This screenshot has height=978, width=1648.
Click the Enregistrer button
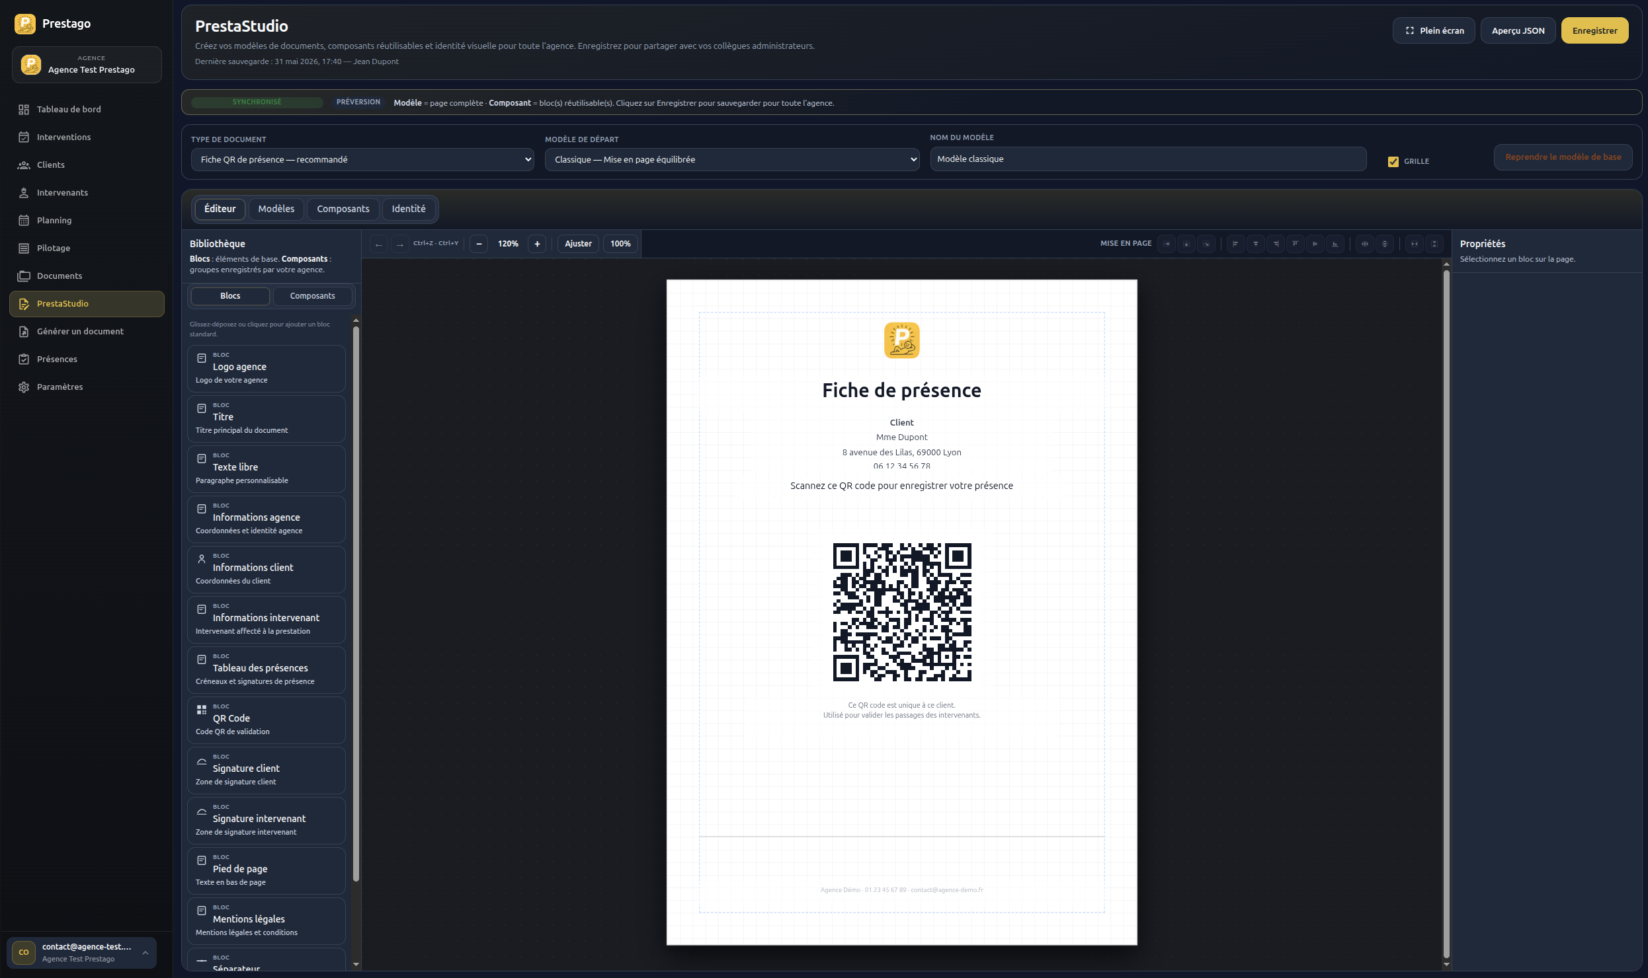tap(1595, 30)
